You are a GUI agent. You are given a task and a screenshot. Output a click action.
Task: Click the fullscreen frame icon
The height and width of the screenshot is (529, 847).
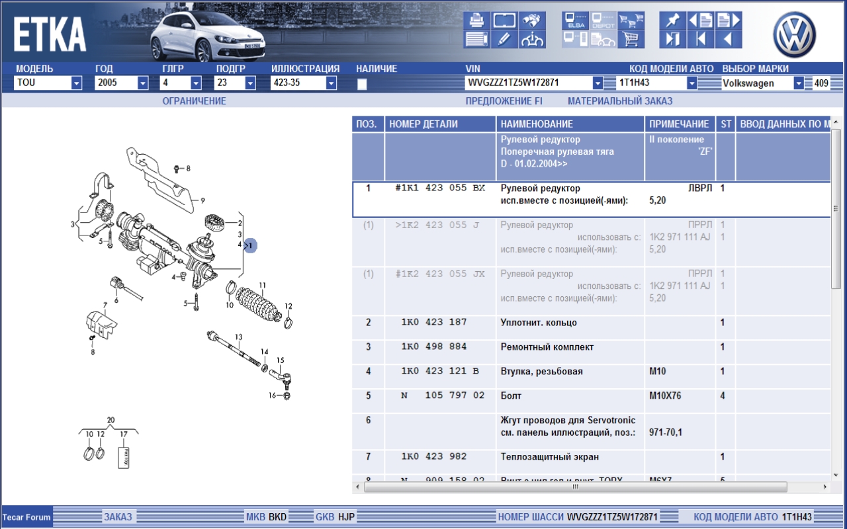click(504, 20)
